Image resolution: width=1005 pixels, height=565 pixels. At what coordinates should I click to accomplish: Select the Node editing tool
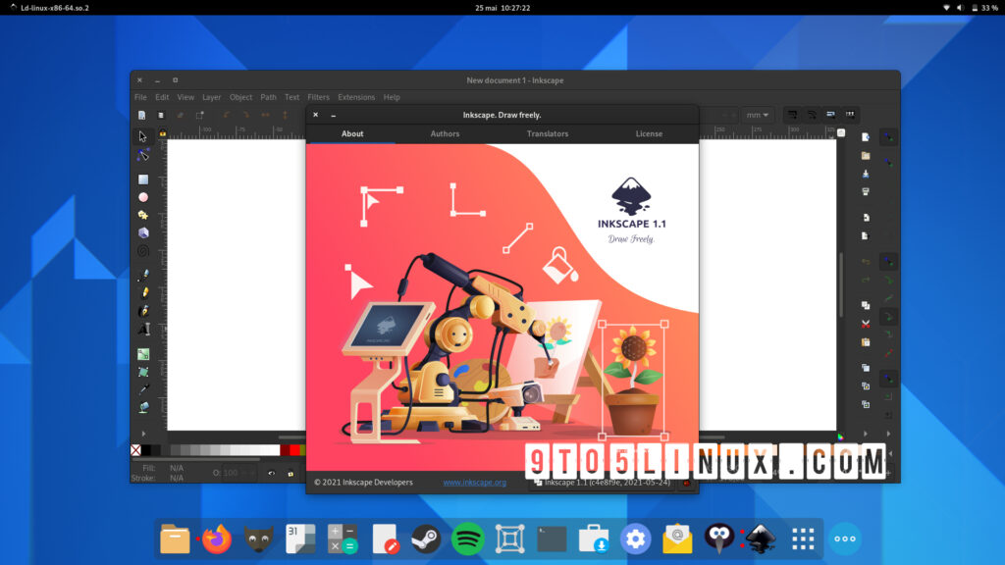(x=143, y=155)
